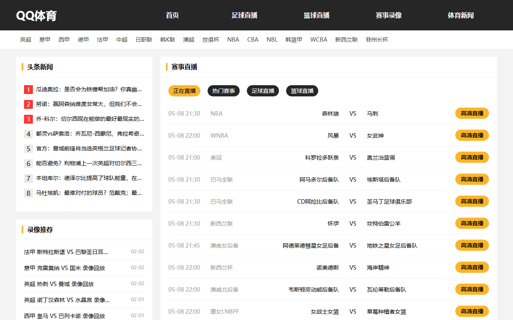513x320 pixels.
Task: Open the 韩篮甲 league link
Action: [294, 40]
